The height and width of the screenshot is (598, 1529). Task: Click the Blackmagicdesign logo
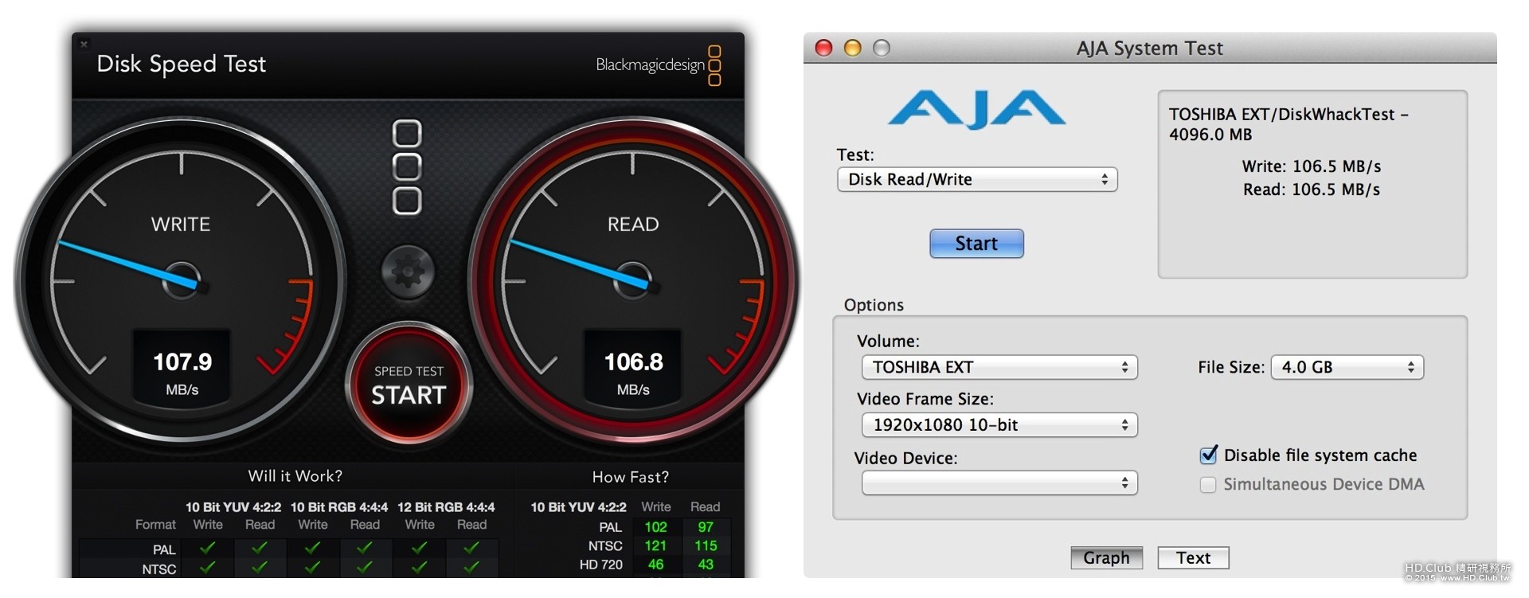(658, 64)
